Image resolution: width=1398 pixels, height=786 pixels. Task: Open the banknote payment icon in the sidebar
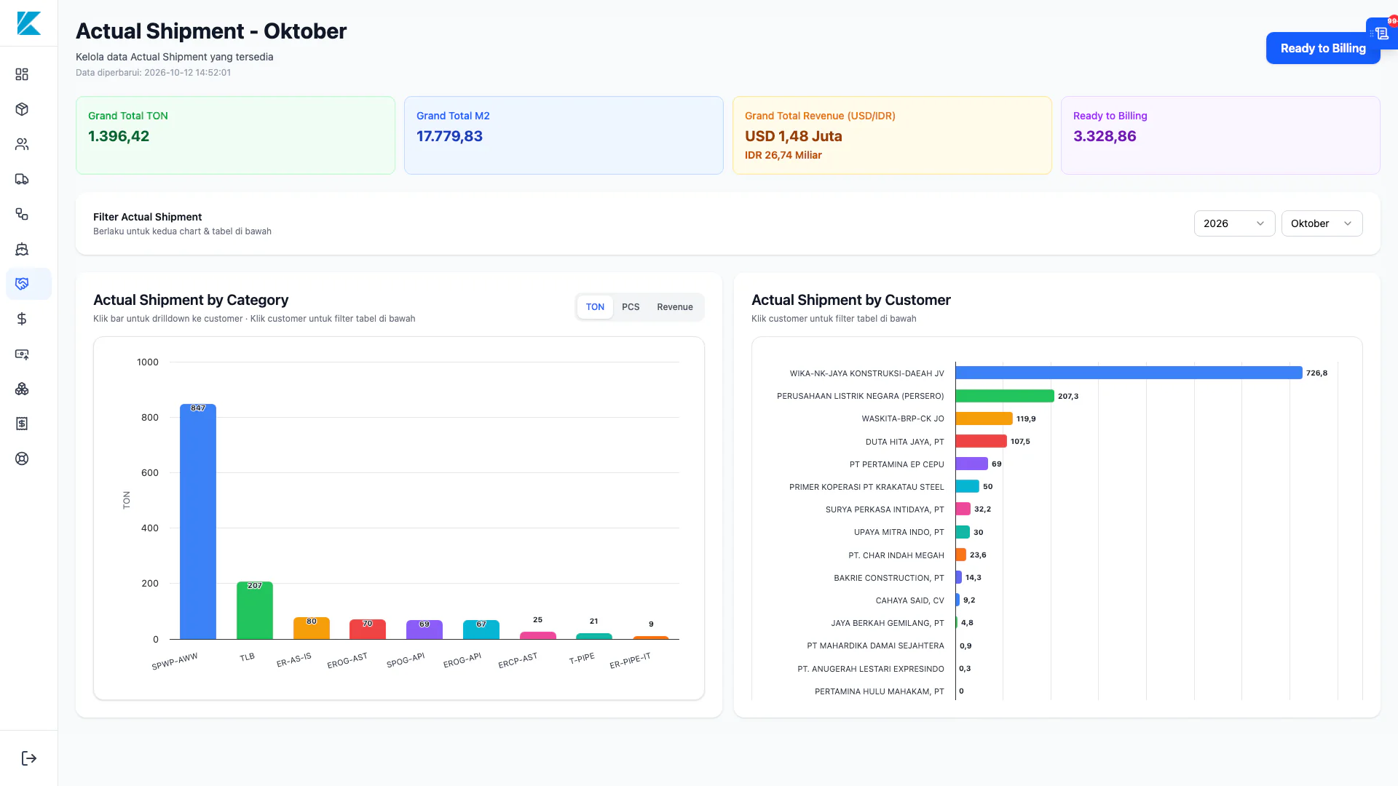[22, 354]
